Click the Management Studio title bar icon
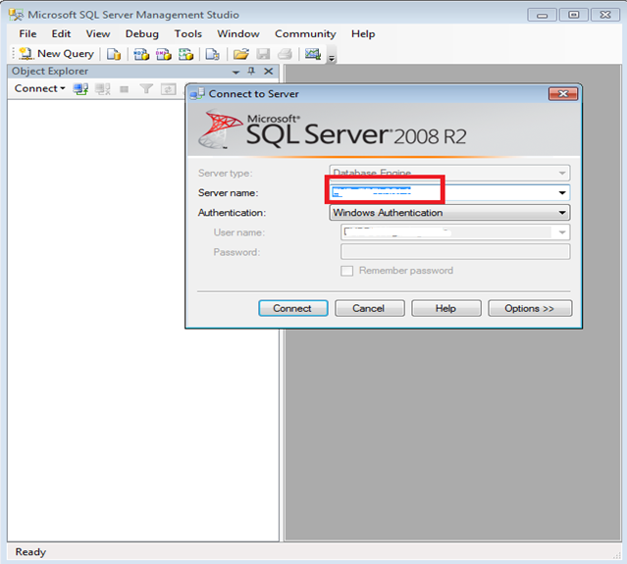 (x=16, y=15)
